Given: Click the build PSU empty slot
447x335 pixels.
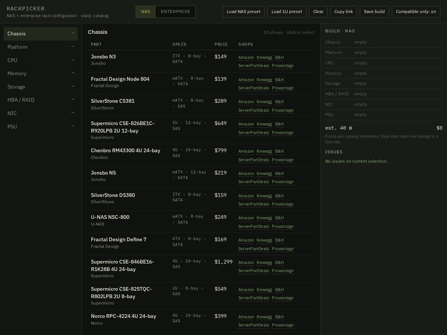Looking at the screenshot, I should point(384,115).
